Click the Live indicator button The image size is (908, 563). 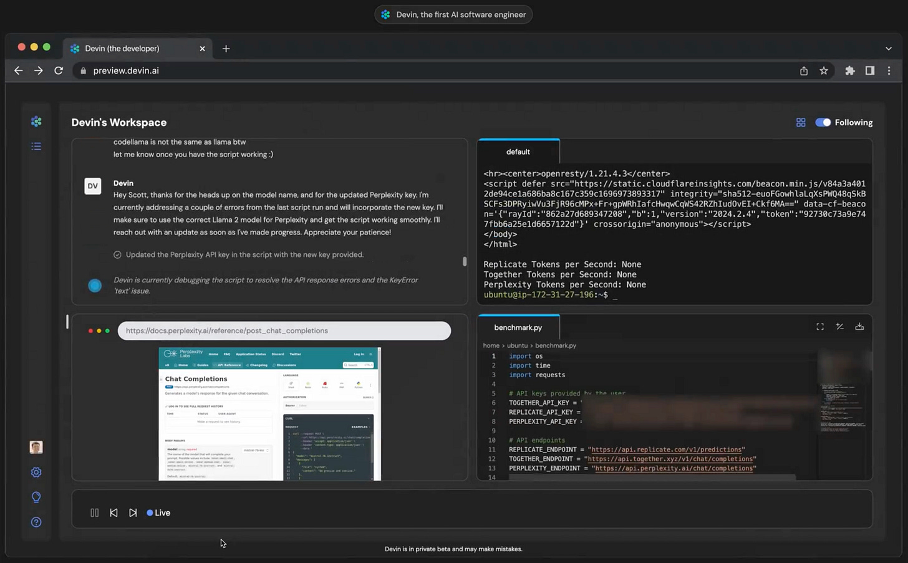[158, 512]
